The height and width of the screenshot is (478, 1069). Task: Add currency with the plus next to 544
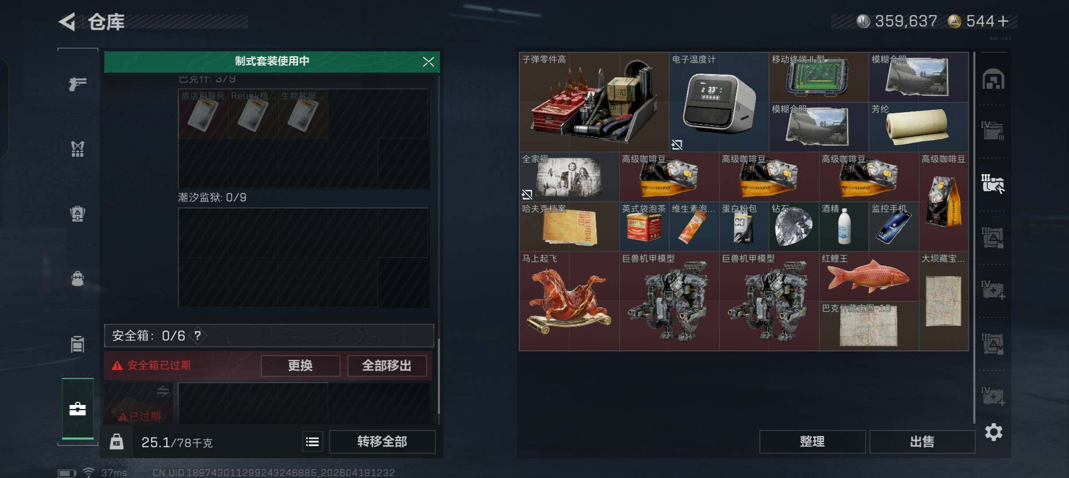(x=1003, y=21)
